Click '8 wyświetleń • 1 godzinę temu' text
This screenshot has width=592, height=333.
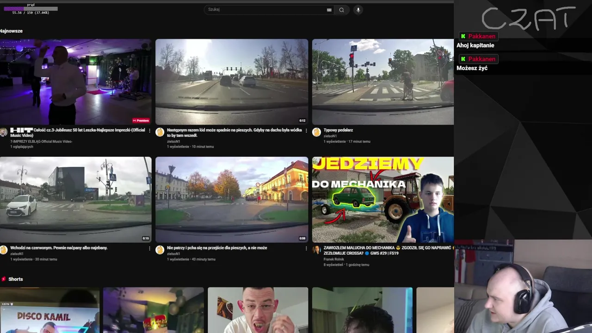[x=346, y=265]
